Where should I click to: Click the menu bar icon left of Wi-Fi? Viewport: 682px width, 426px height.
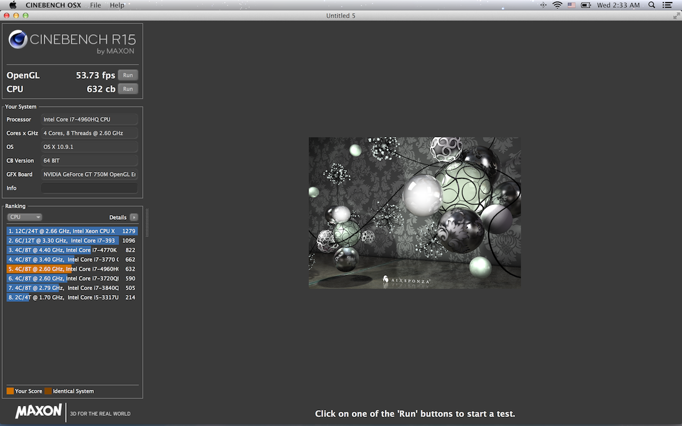click(543, 5)
